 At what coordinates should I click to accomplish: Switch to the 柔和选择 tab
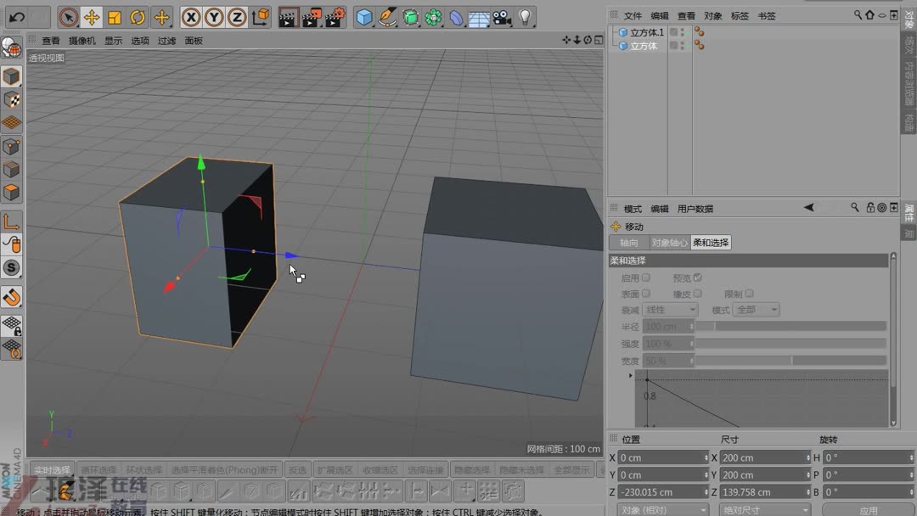pos(711,242)
